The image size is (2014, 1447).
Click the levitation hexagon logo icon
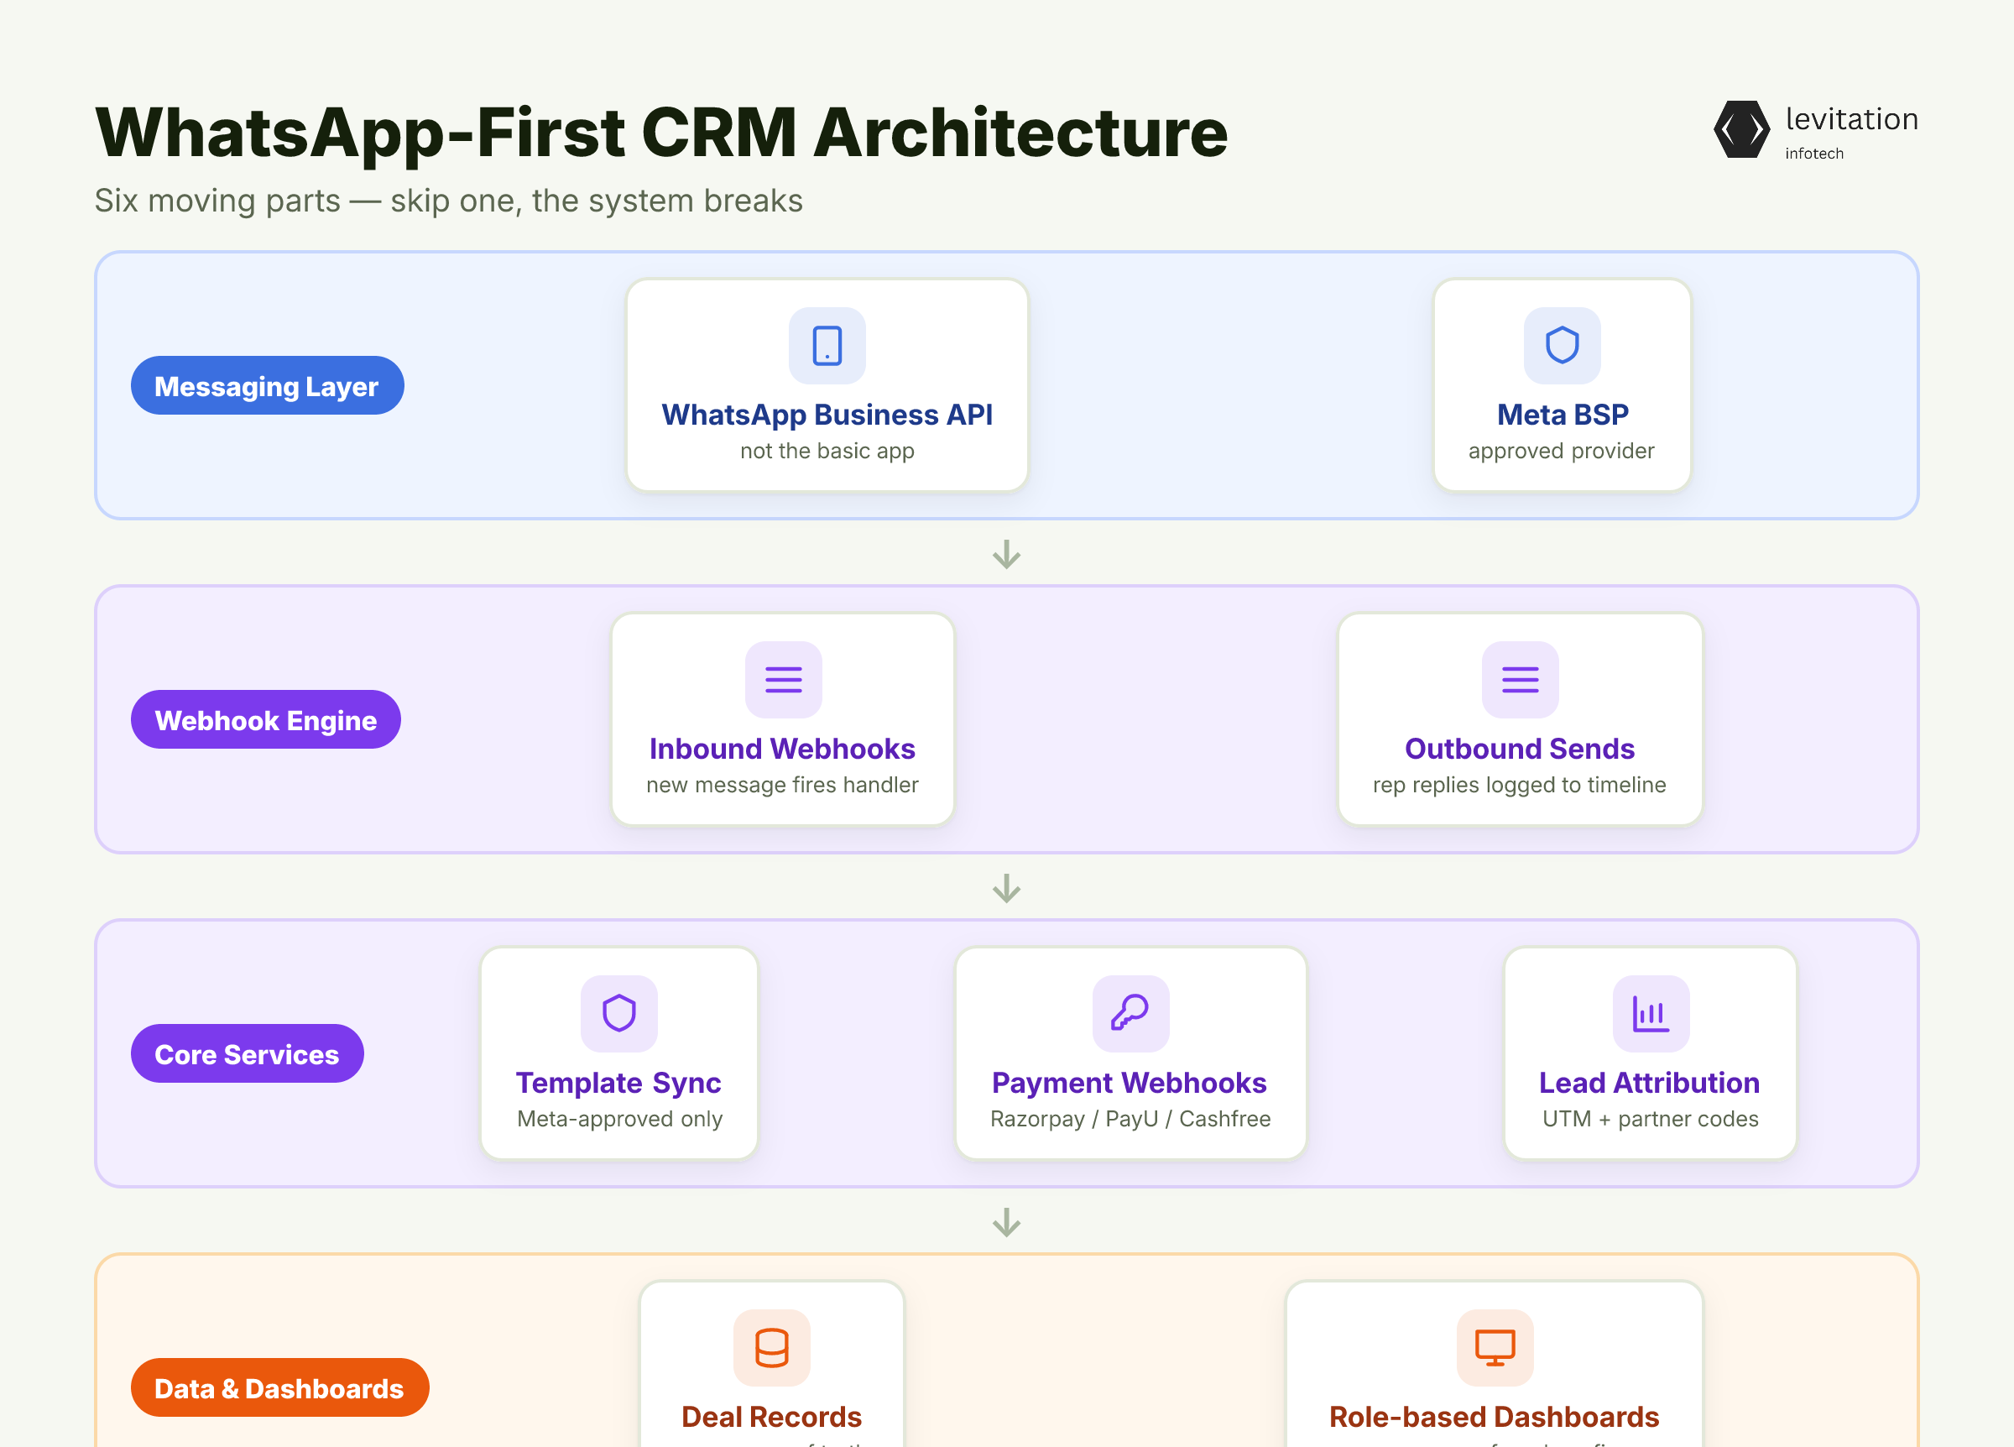pyautogui.click(x=1740, y=130)
